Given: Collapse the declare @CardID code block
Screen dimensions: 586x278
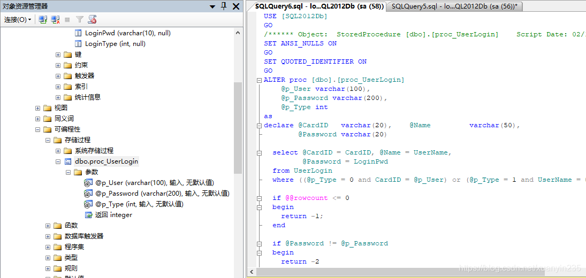Looking at the screenshot, I should tap(259, 126).
